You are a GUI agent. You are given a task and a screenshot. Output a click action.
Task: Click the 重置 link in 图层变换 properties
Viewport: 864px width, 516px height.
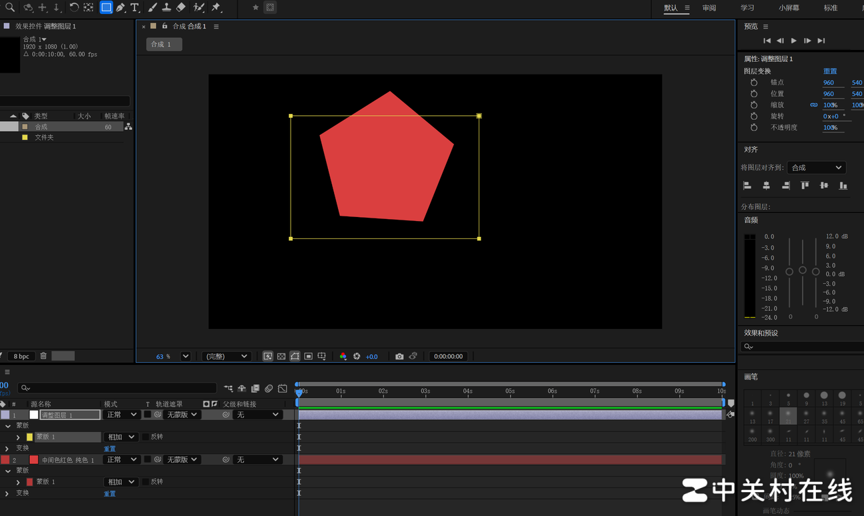pyautogui.click(x=829, y=71)
